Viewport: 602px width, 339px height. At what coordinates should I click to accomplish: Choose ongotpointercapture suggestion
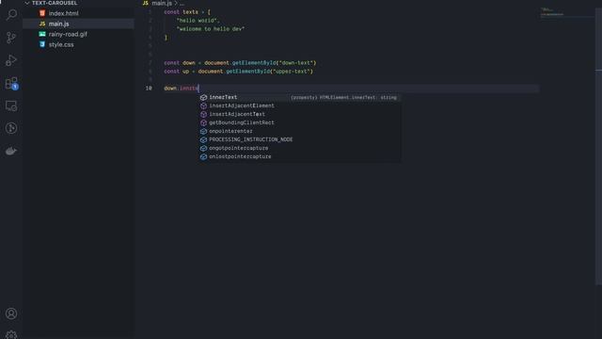tap(300, 149)
